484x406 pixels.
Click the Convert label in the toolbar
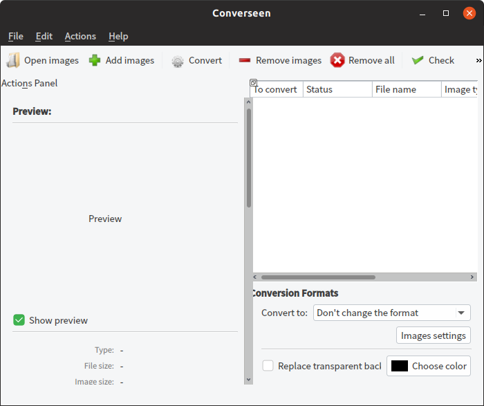[x=205, y=60]
